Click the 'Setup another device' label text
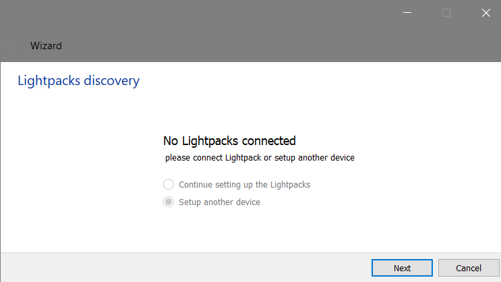The image size is (501, 282). point(219,202)
